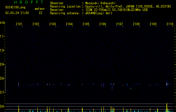Click the "Receiver" field label
Screen dimensions: 176x112
(x=57, y=10)
